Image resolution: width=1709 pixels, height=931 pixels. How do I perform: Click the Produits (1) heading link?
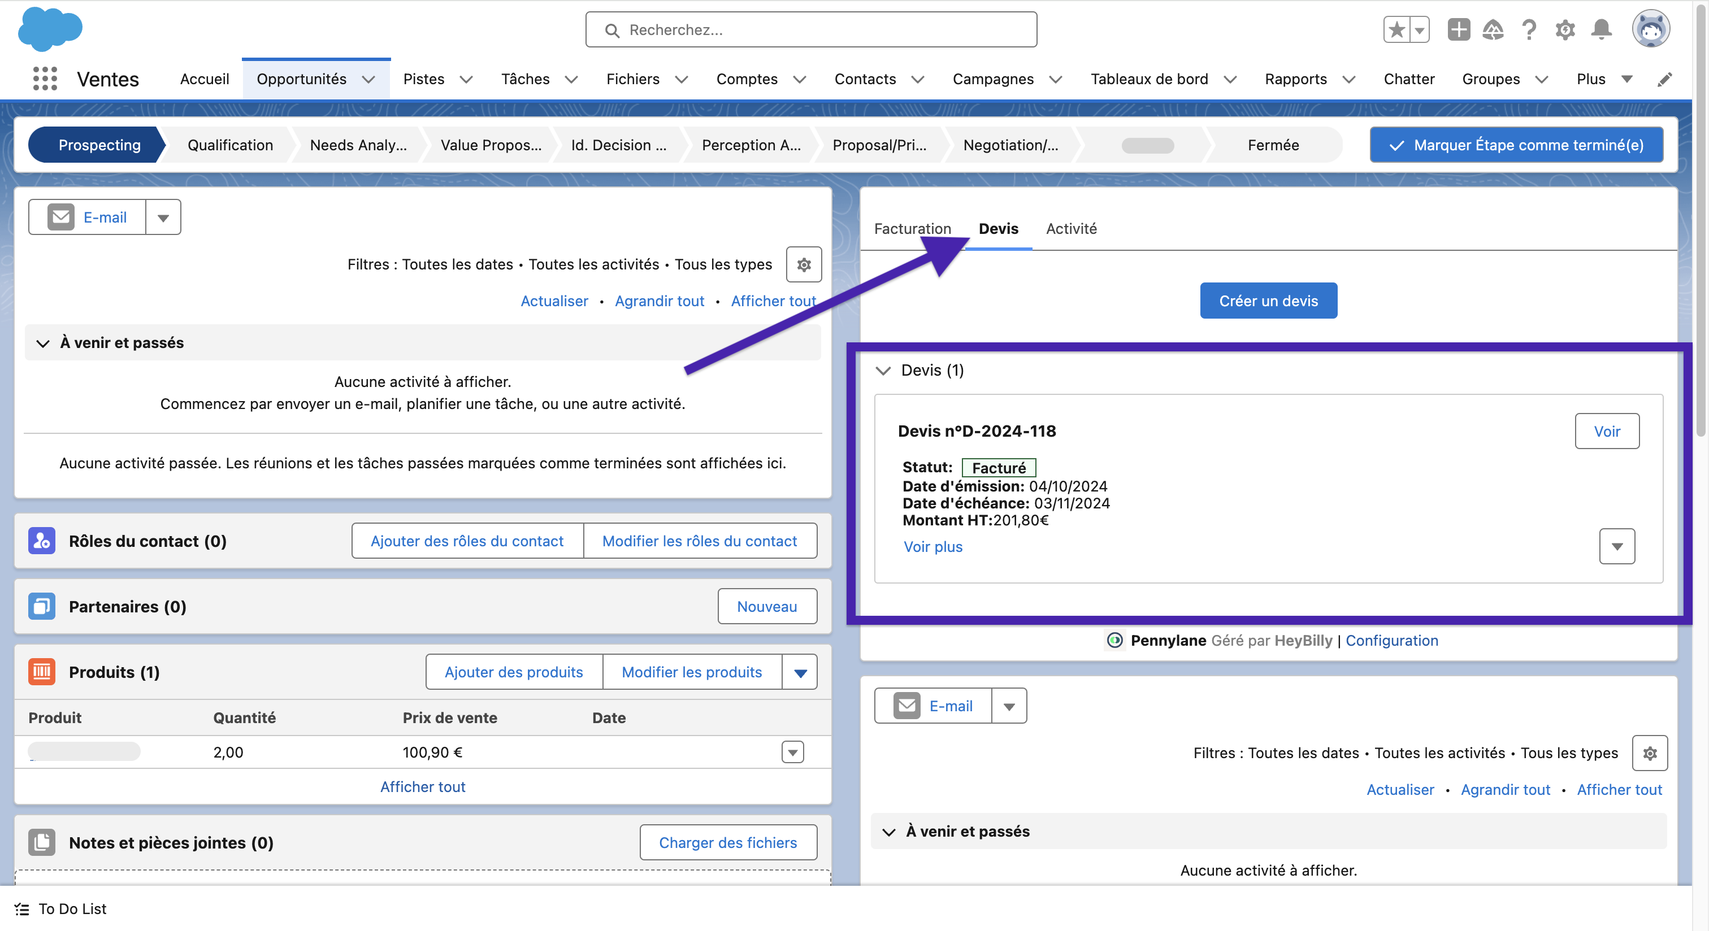pyautogui.click(x=114, y=672)
